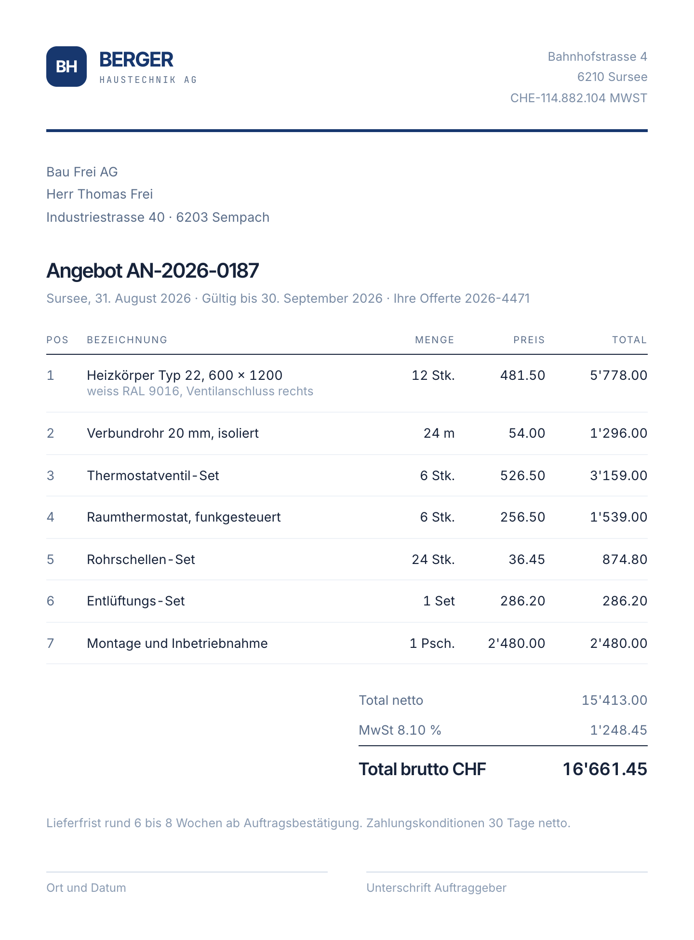Click the address line 'Bahnhofstrasse 4'
The width and height of the screenshot is (694, 940).
[x=598, y=57]
